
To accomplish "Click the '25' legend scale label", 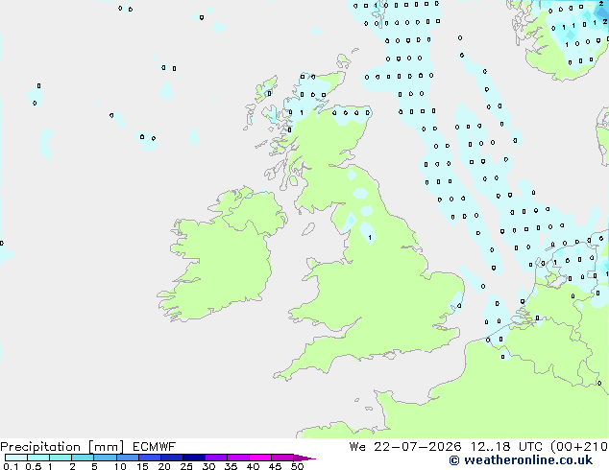I will coord(186,466).
